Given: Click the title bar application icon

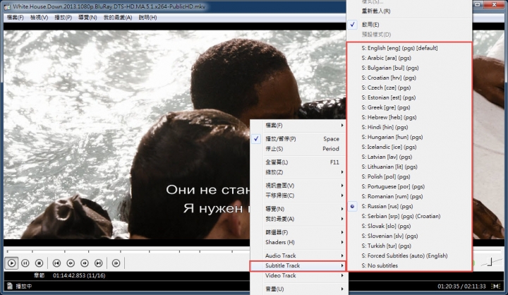Looking at the screenshot, I should pos(7,6).
